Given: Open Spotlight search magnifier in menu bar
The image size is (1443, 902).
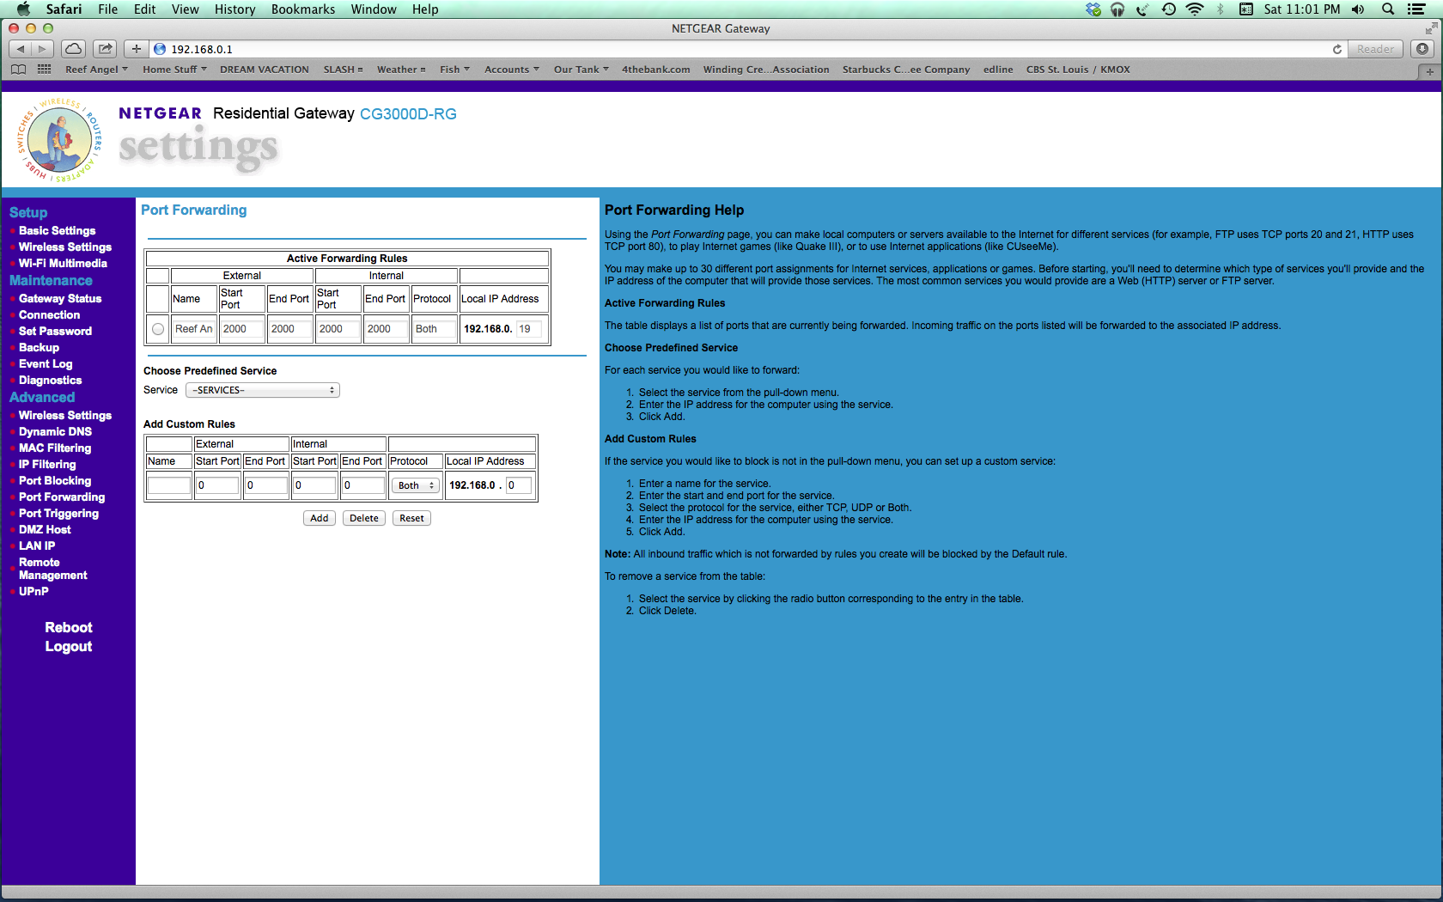Looking at the screenshot, I should coord(1387,9).
